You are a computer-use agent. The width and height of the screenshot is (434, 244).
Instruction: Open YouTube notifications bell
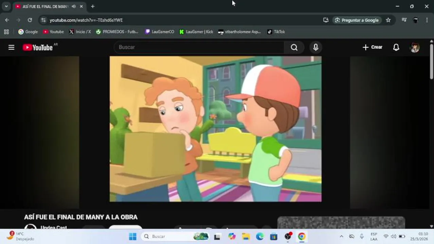pos(396,47)
